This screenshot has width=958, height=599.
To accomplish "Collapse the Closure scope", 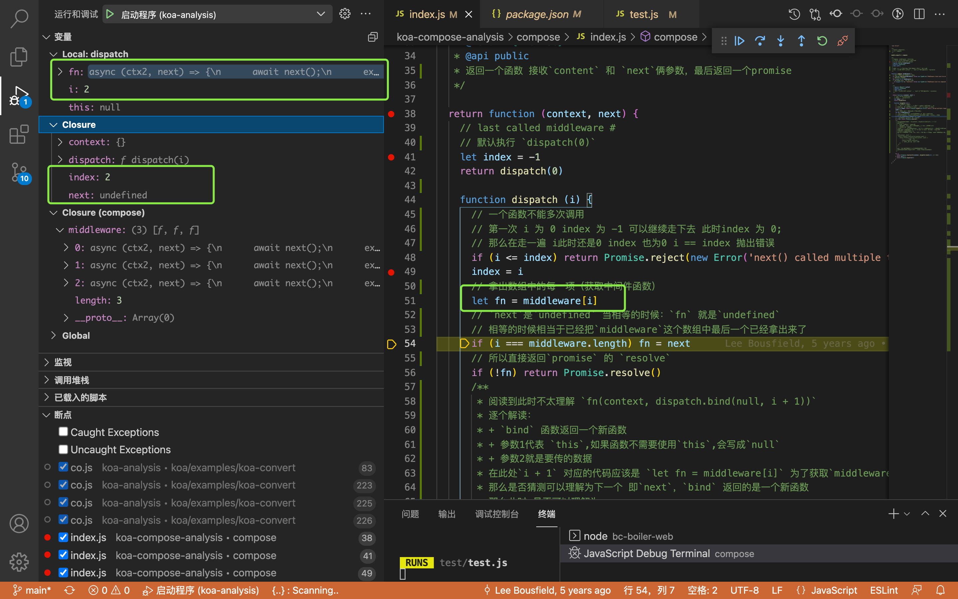I will (x=54, y=124).
